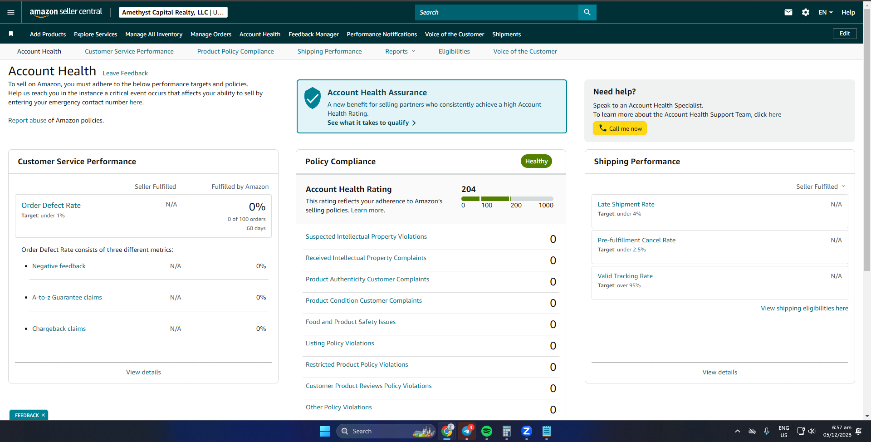Switch to Eligibilities tab
Viewport: 871px width, 442px height.
tap(454, 51)
